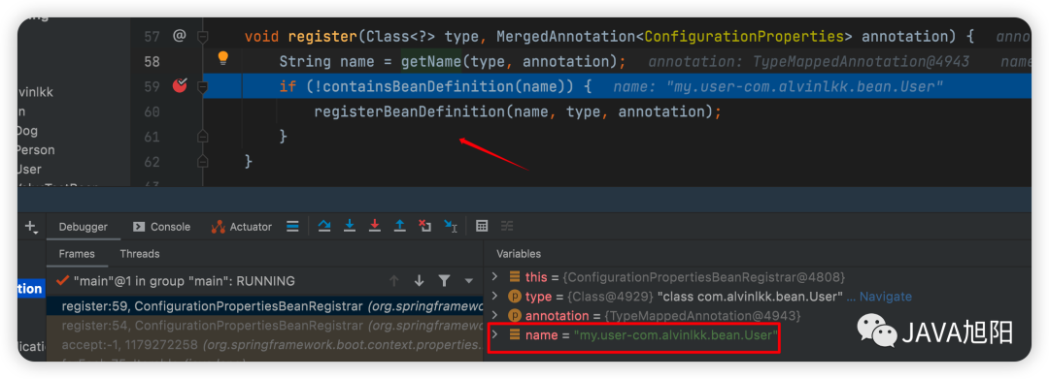
Task: Expand the 'type' variable node
Action: (x=495, y=296)
